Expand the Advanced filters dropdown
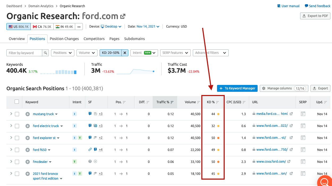Viewport: 332px width, 186px height. [x=210, y=53]
